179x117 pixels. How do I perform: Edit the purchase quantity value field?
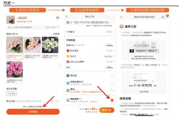[x=52, y=101]
